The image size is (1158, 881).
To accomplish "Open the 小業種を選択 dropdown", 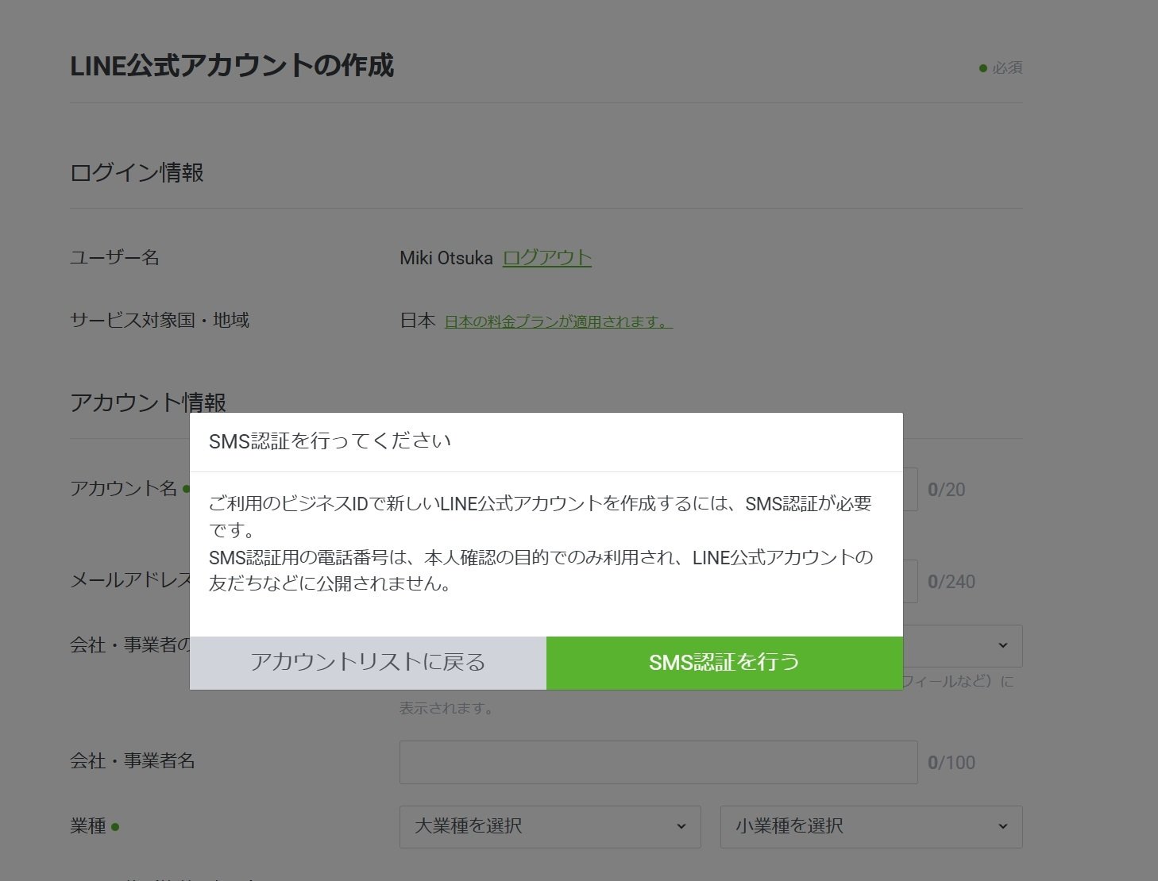I will [x=871, y=826].
